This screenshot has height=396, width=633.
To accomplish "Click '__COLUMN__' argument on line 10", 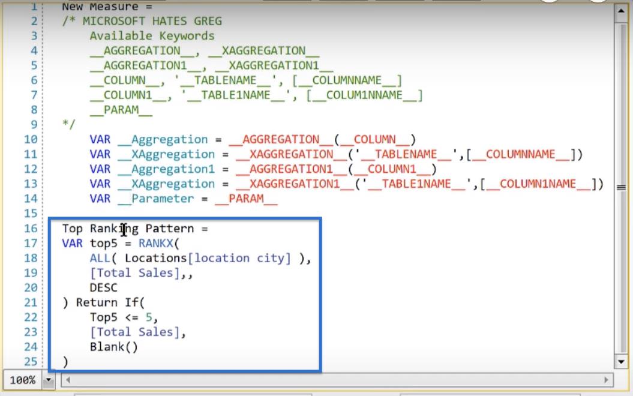I will point(374,140).
